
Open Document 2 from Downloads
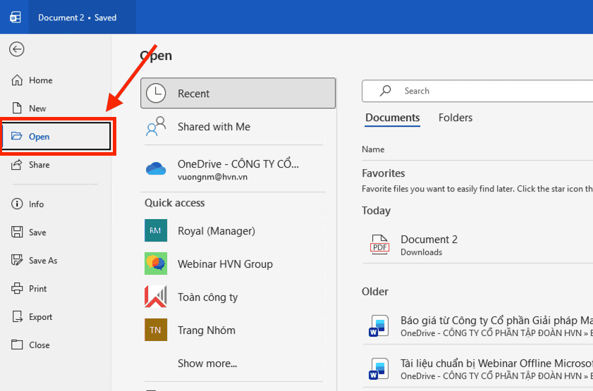tap(477, 244)
